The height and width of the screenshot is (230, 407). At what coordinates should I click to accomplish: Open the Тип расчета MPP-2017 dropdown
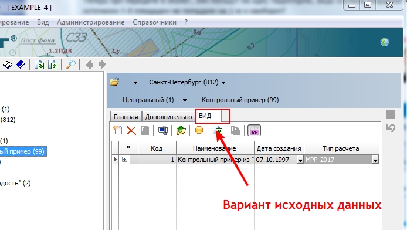[x=375, y=160]
